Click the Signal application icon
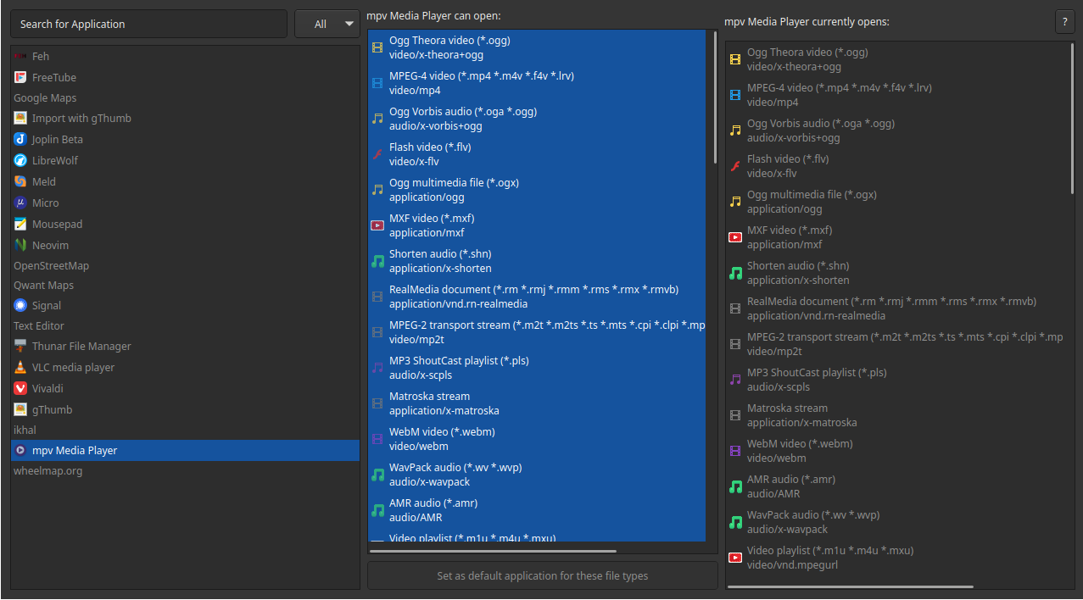This screenshot has height=600, width=1083. (x=20, y=304)
